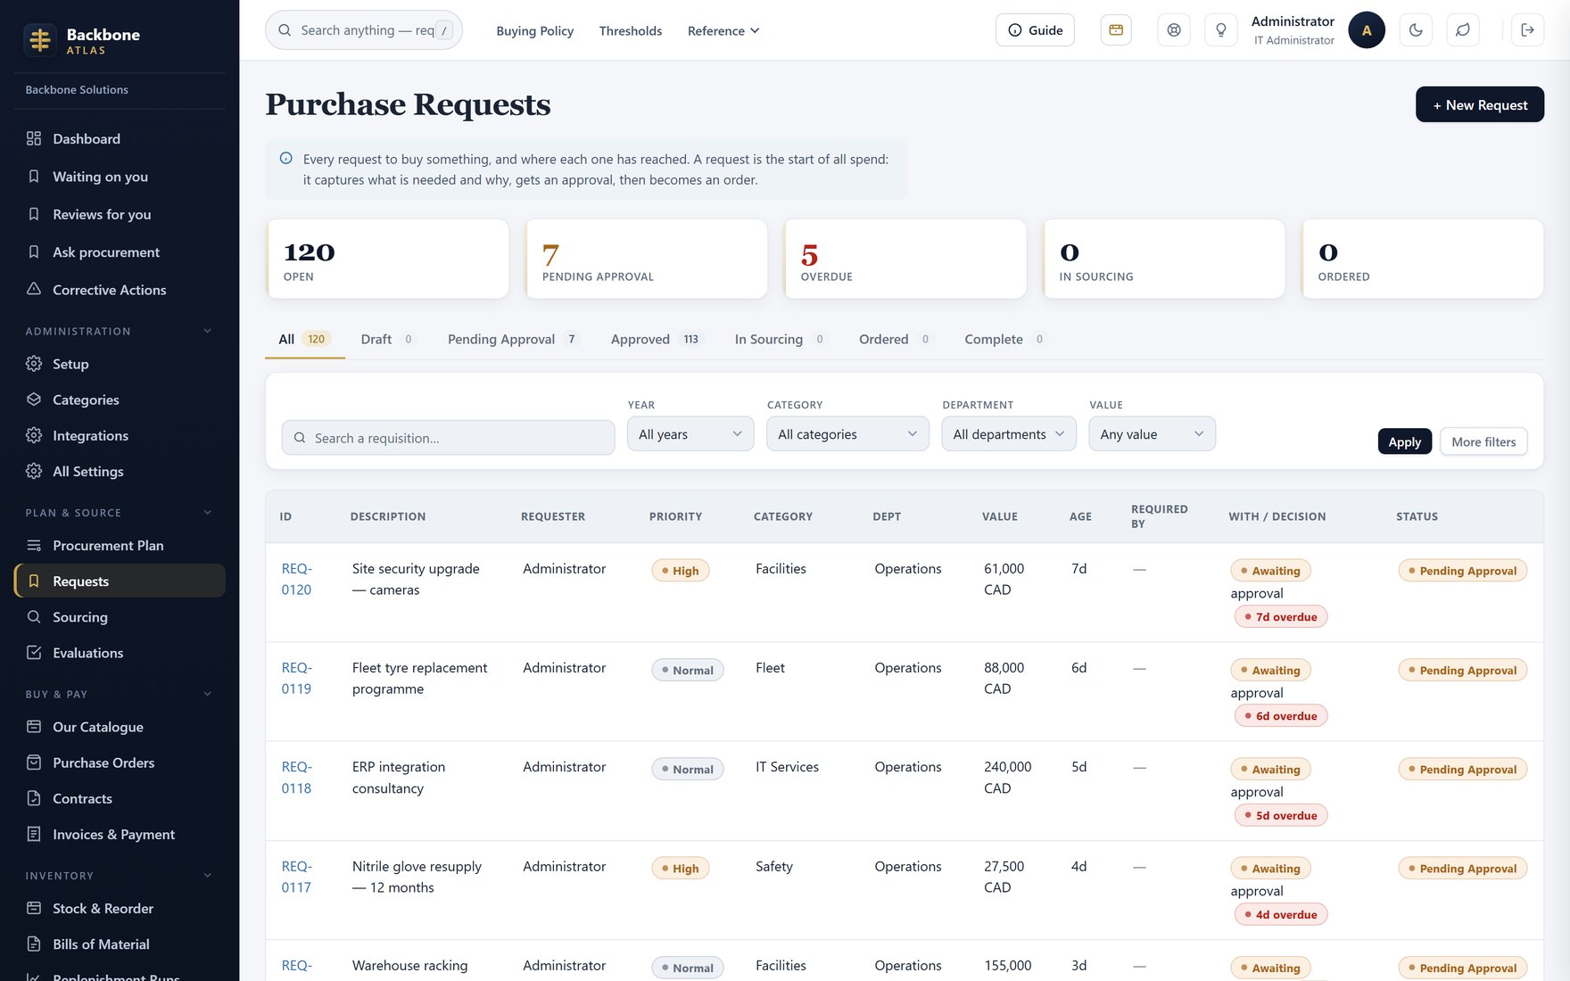Open the Dashboard sidebar icon

click(34, 138)
